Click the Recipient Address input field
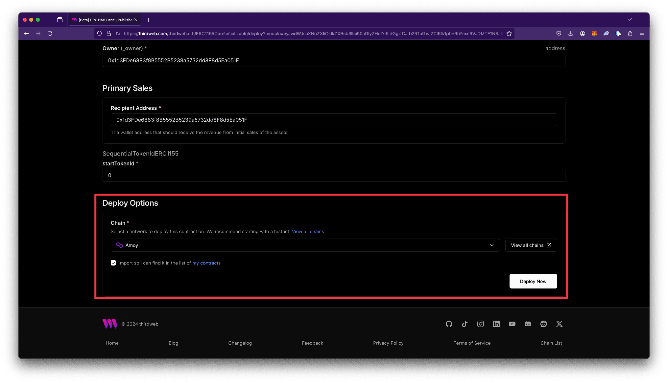Screen dimensions: 668x383 (334, 119)
